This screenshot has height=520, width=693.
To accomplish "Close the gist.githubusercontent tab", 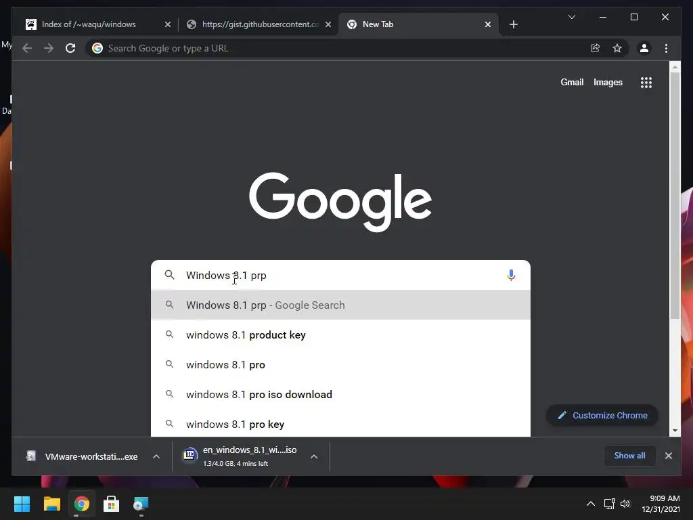I will tap(328, 24).
